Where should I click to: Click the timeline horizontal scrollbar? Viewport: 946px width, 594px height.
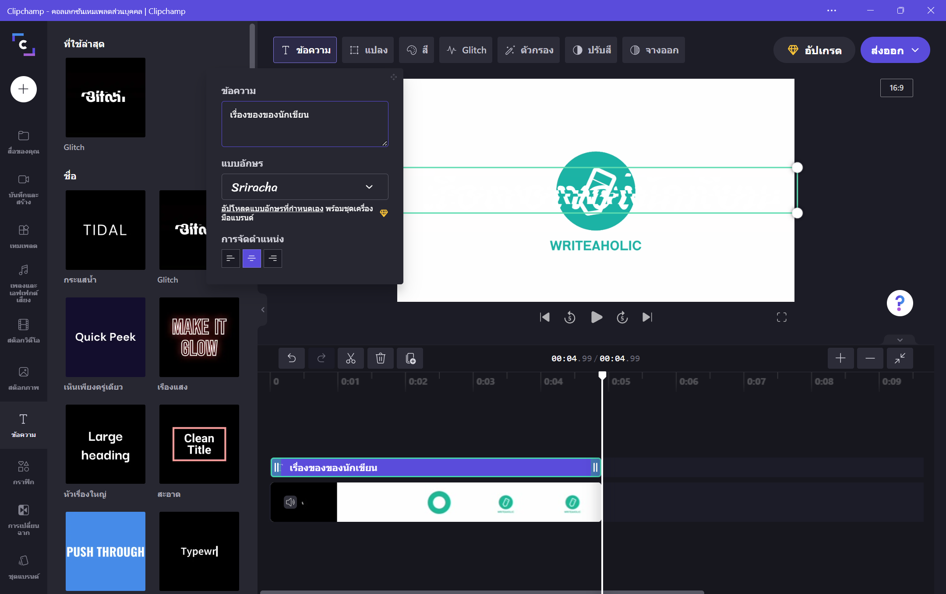(482, 592)
